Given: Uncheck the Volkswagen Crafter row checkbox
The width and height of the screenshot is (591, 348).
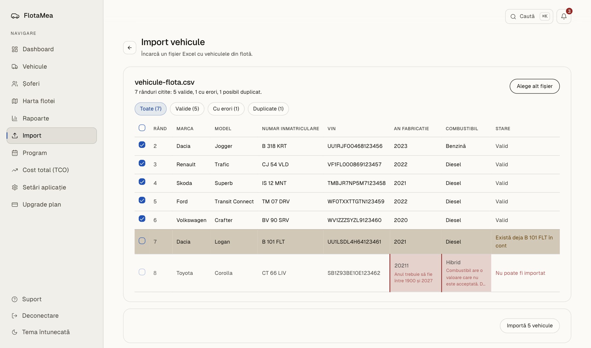Looking at the screenshot, I should click(142, 219).
